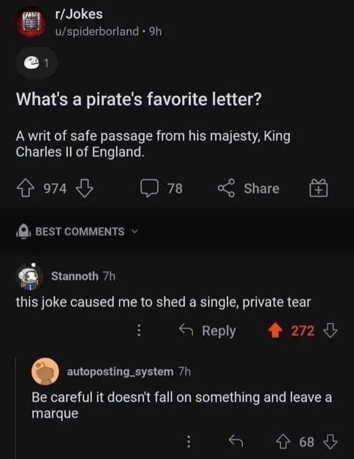Give an award using the gift icon

(320, 189)
